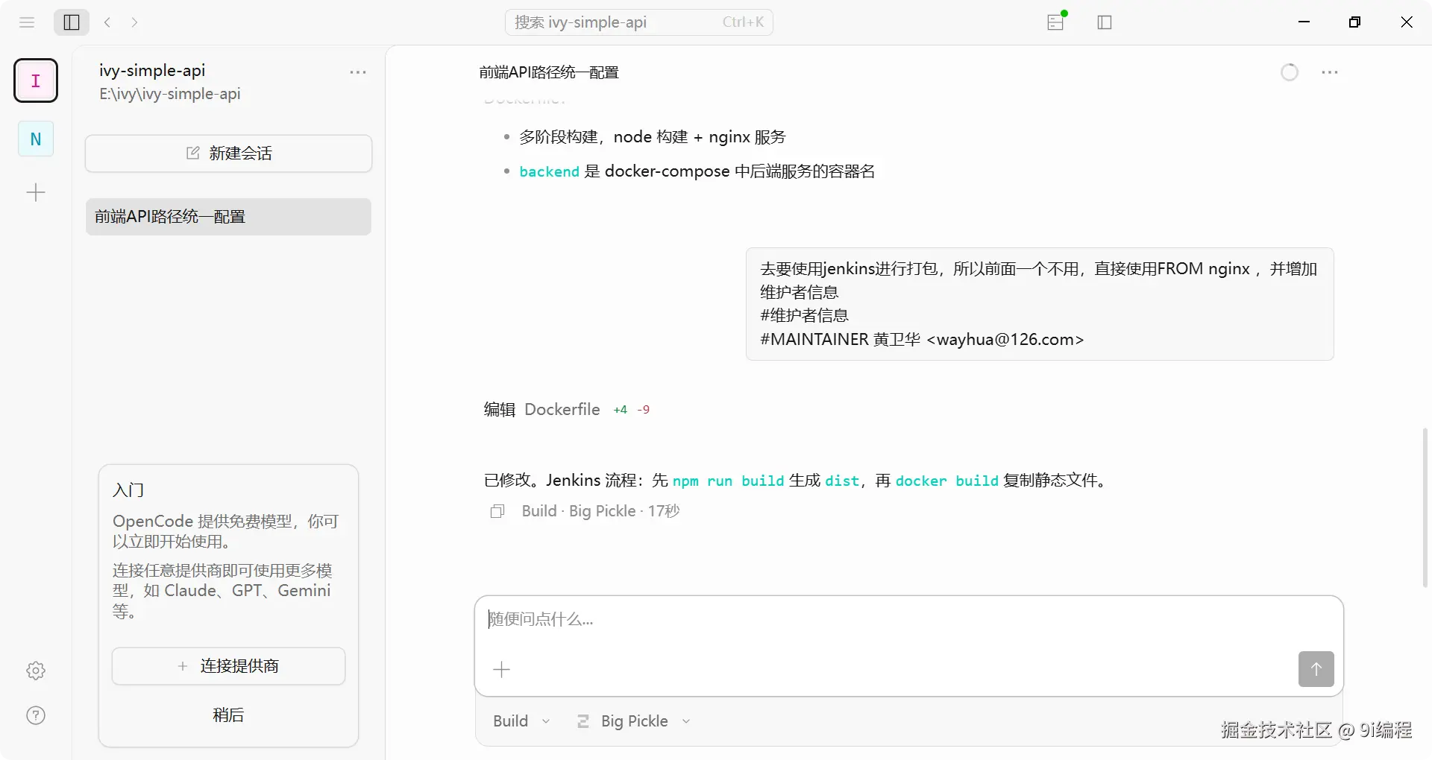Add a new project with plus icon
Image resolution: width=1432 pixels, height=760 pixels.
36,193
